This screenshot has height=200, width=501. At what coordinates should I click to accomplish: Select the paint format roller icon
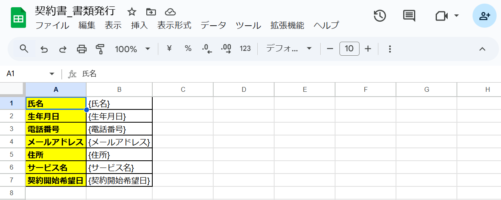click(100, 49)
